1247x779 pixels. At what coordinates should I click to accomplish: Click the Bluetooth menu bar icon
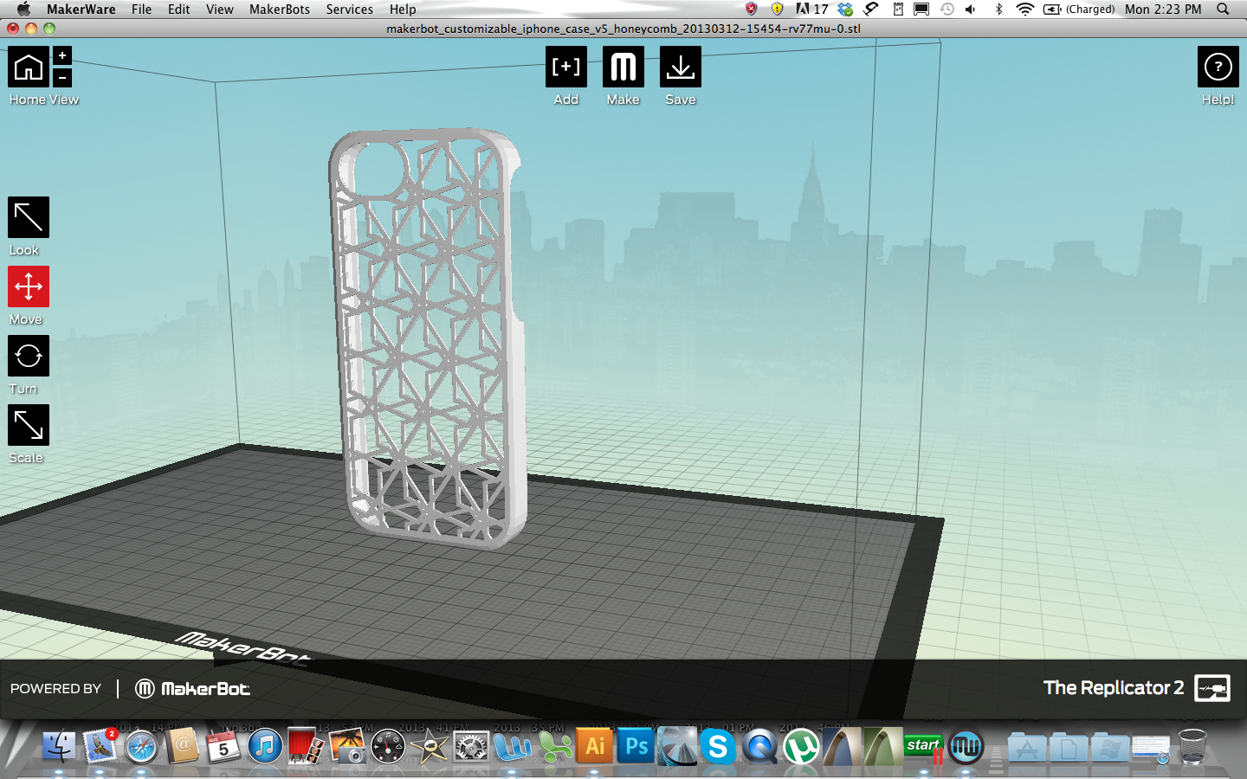pyautogui.click(x=998, y=10)
